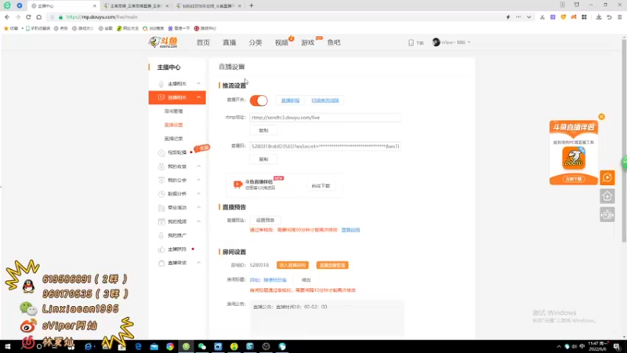The height and width of the screenshot is (353, 627).
Task: Open the 查看说明 link
Action: [350, 230]
